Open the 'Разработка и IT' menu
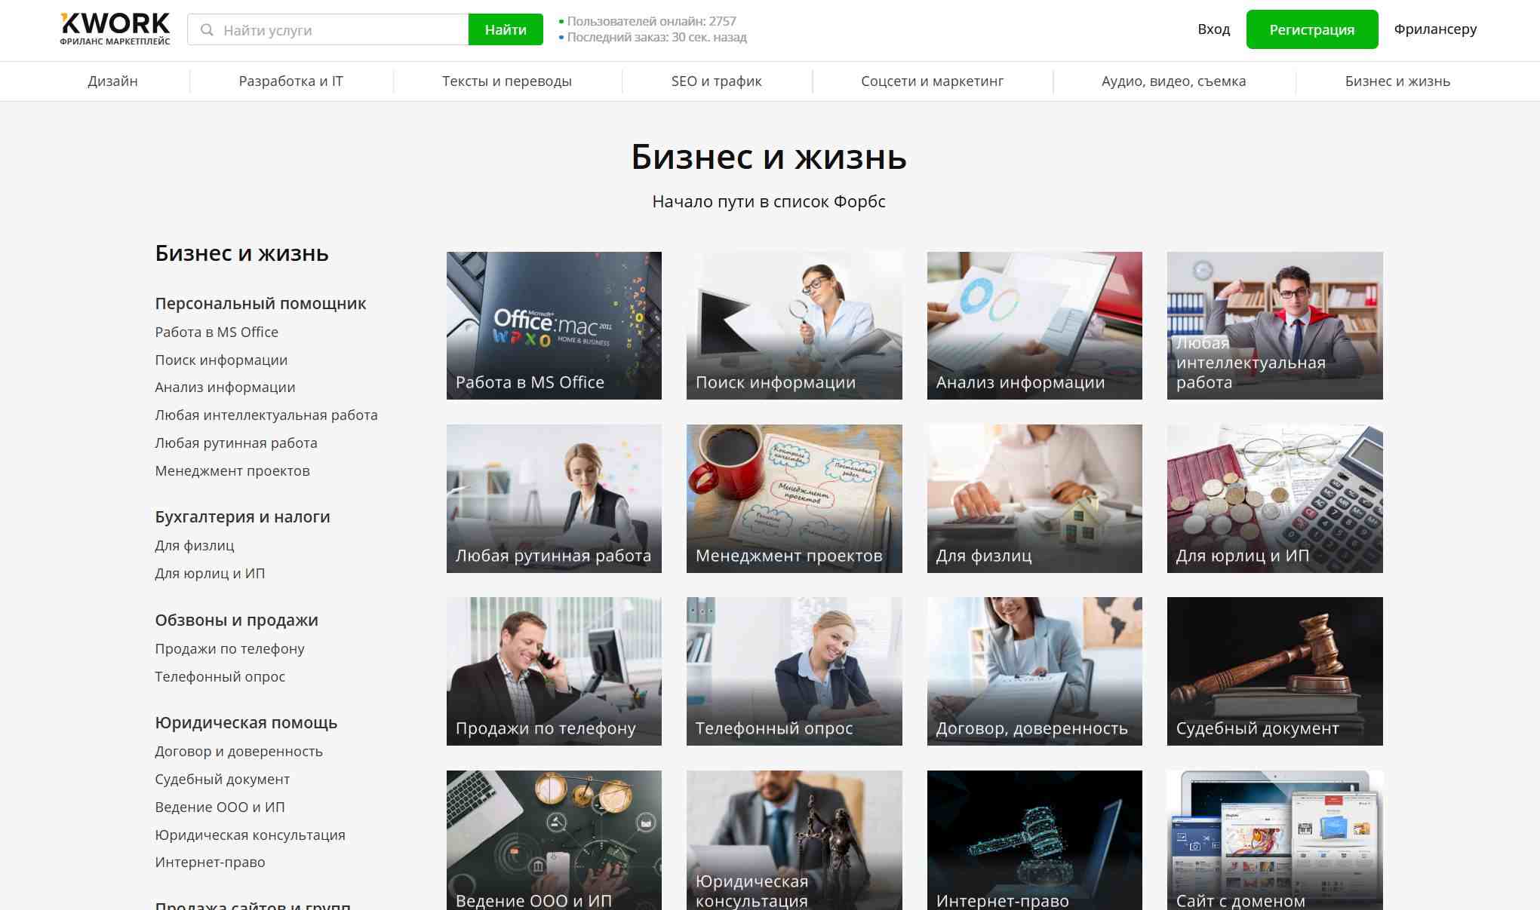This screenshot has width=1540, height=910. coord(290,81)
